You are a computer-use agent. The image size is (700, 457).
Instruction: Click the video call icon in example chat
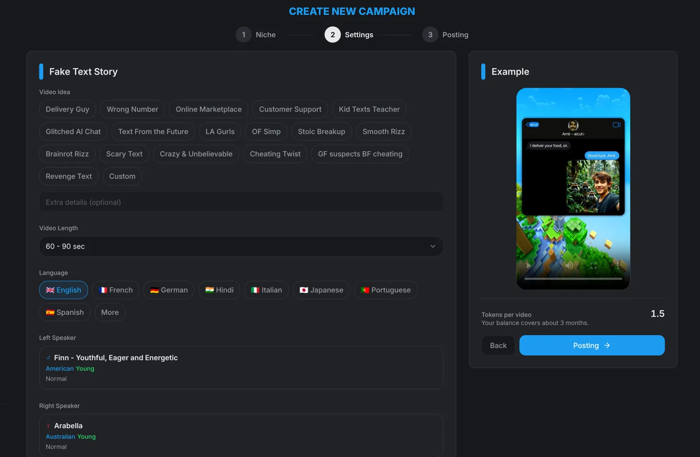click(x=616, y=125)
